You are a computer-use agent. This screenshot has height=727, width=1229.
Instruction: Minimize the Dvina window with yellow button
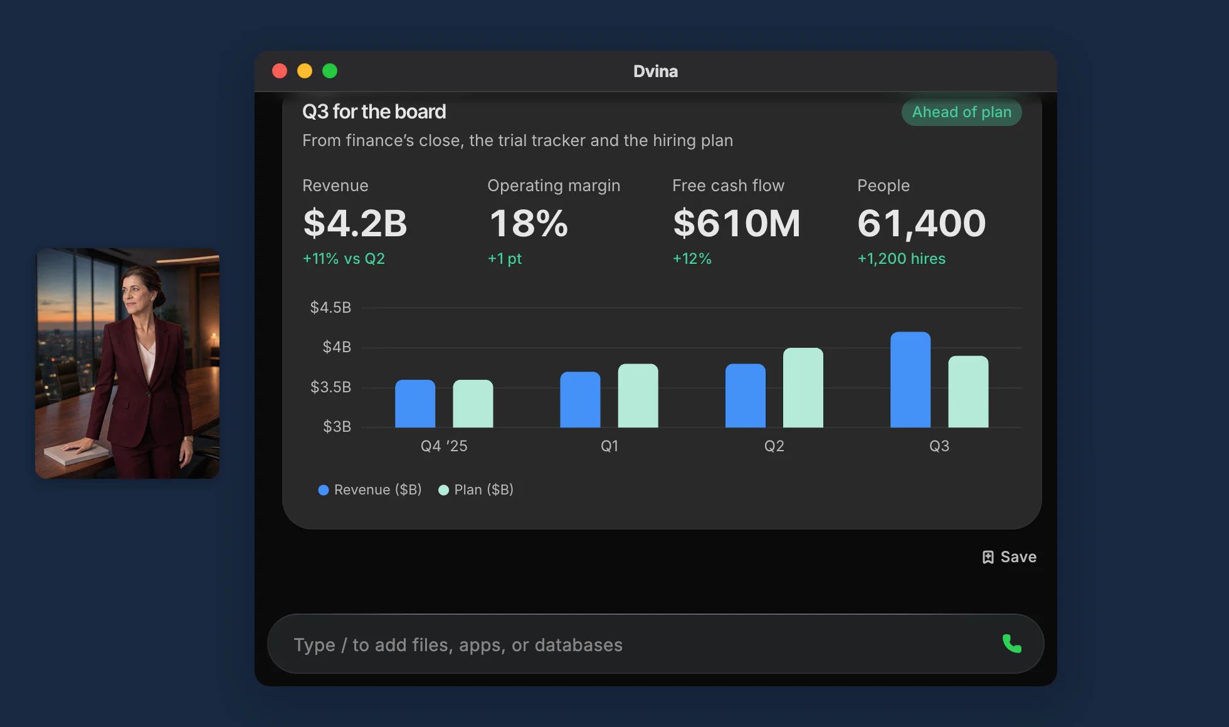click(x=305, y=71)
